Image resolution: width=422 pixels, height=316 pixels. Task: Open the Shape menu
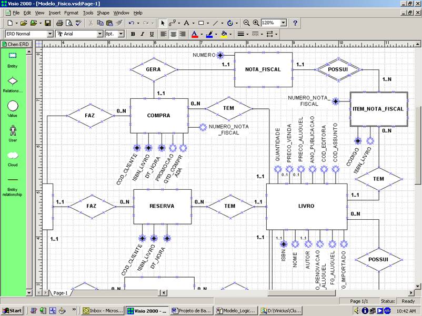tap(103, 13)
